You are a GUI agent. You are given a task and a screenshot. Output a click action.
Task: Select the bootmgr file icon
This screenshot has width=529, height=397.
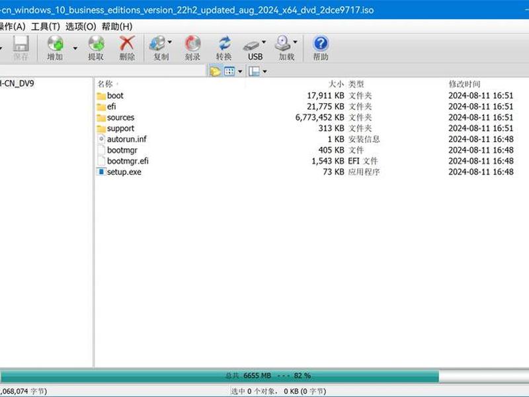101,150
